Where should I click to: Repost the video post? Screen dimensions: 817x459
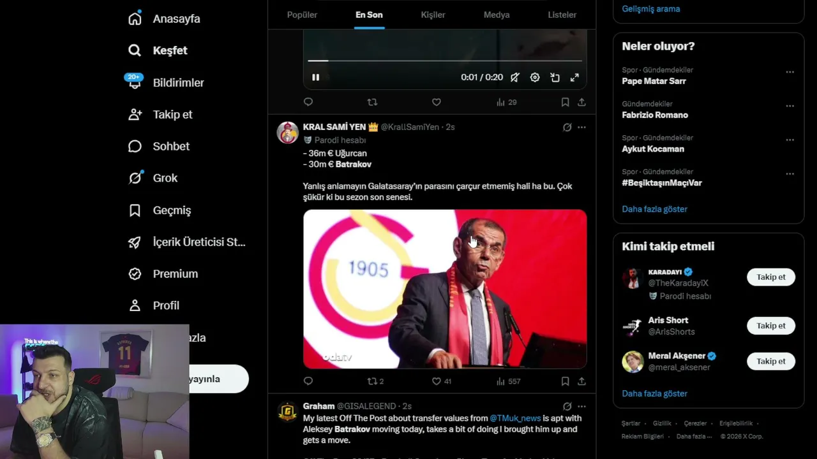(372, 102)
